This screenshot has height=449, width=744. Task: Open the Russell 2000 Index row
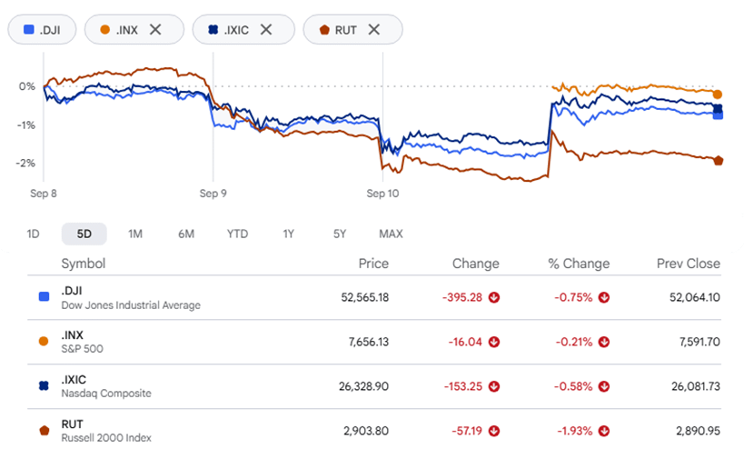point(374,430)
